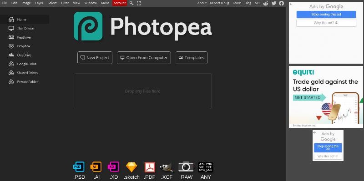Open the Blog link
Screen dimensions: 364x181
(x=248, y=3)
